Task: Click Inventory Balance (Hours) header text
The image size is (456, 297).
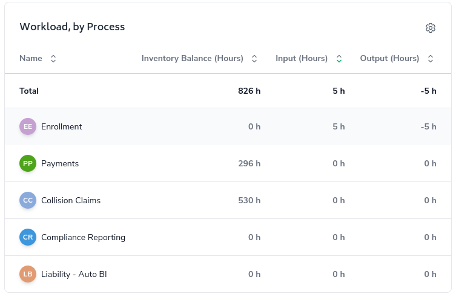Action: (x=192, y=59)
